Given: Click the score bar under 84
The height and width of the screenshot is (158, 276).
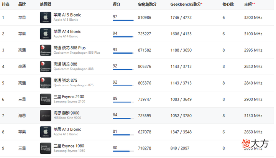Looking at the screenshot, I should coord(123,118).
